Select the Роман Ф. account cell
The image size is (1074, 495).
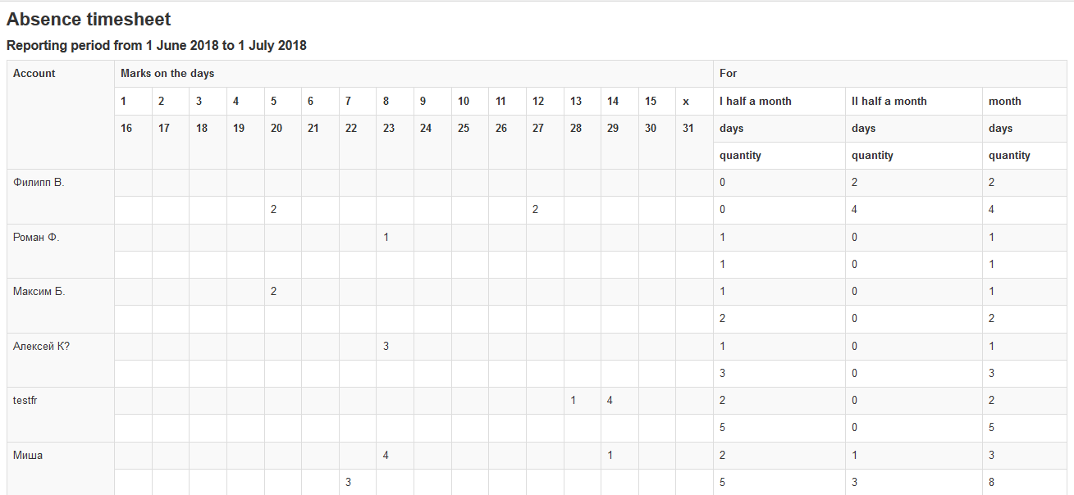61,251
